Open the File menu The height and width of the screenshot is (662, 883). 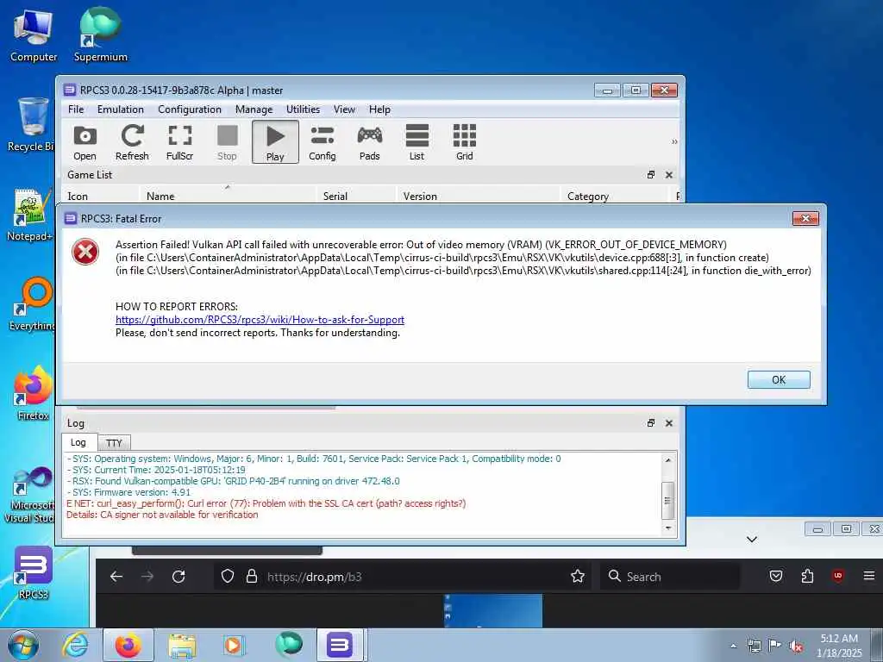point(76,109)
